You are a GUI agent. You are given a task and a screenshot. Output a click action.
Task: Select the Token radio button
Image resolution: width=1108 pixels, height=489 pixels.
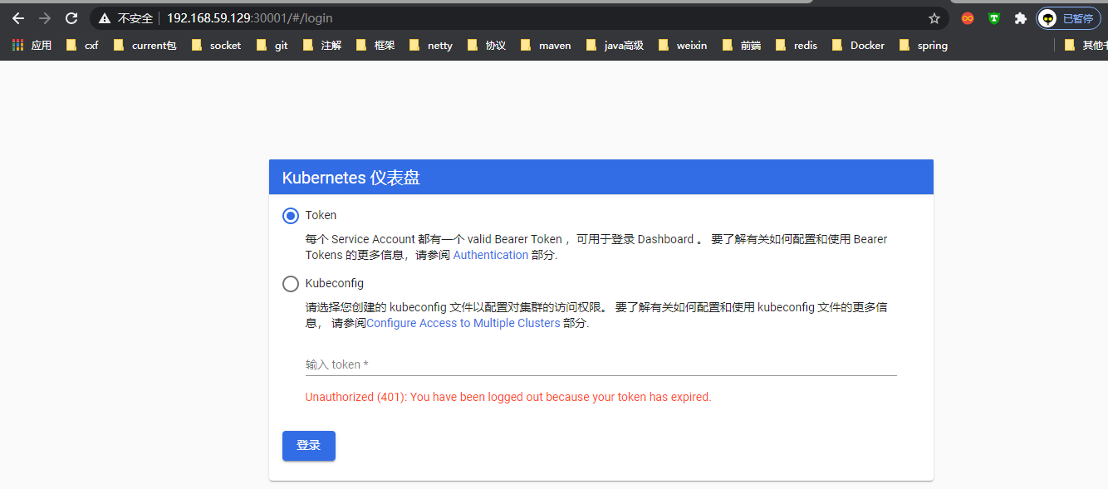(x=291, y=216)
